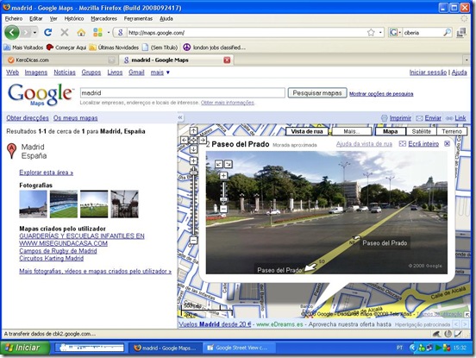Open the Mais... map layers dropdown
The height and width of the screenshot is (358, 476).
352,131
